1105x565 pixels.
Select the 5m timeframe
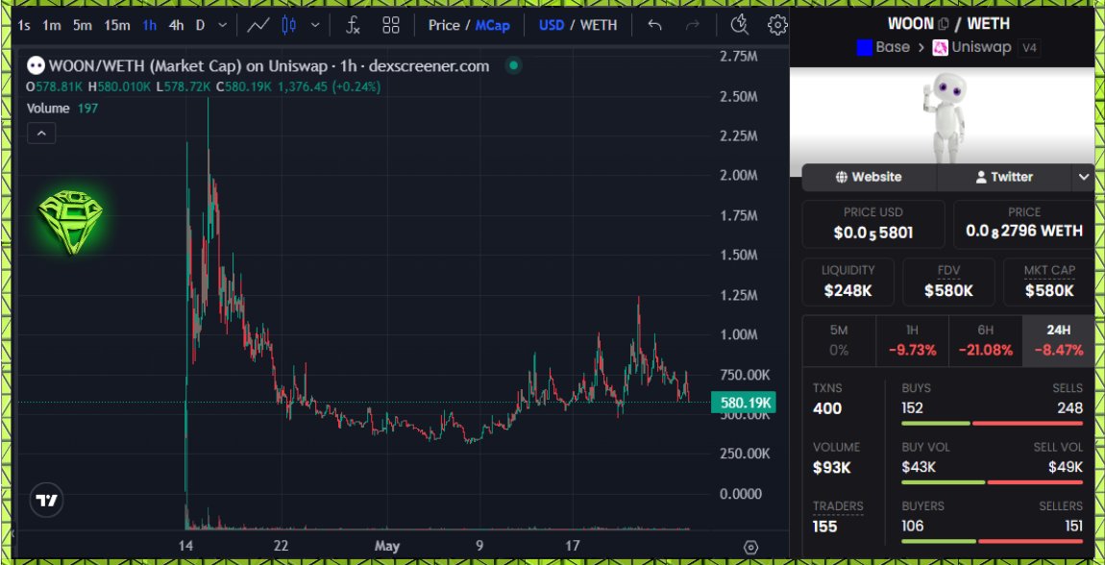pyautogui.click(x=83, y=25)
